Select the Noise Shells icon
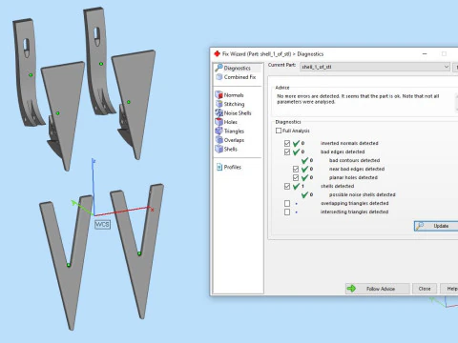The width and height of the screenshot is (458, 343). click(x=219, y=112)
